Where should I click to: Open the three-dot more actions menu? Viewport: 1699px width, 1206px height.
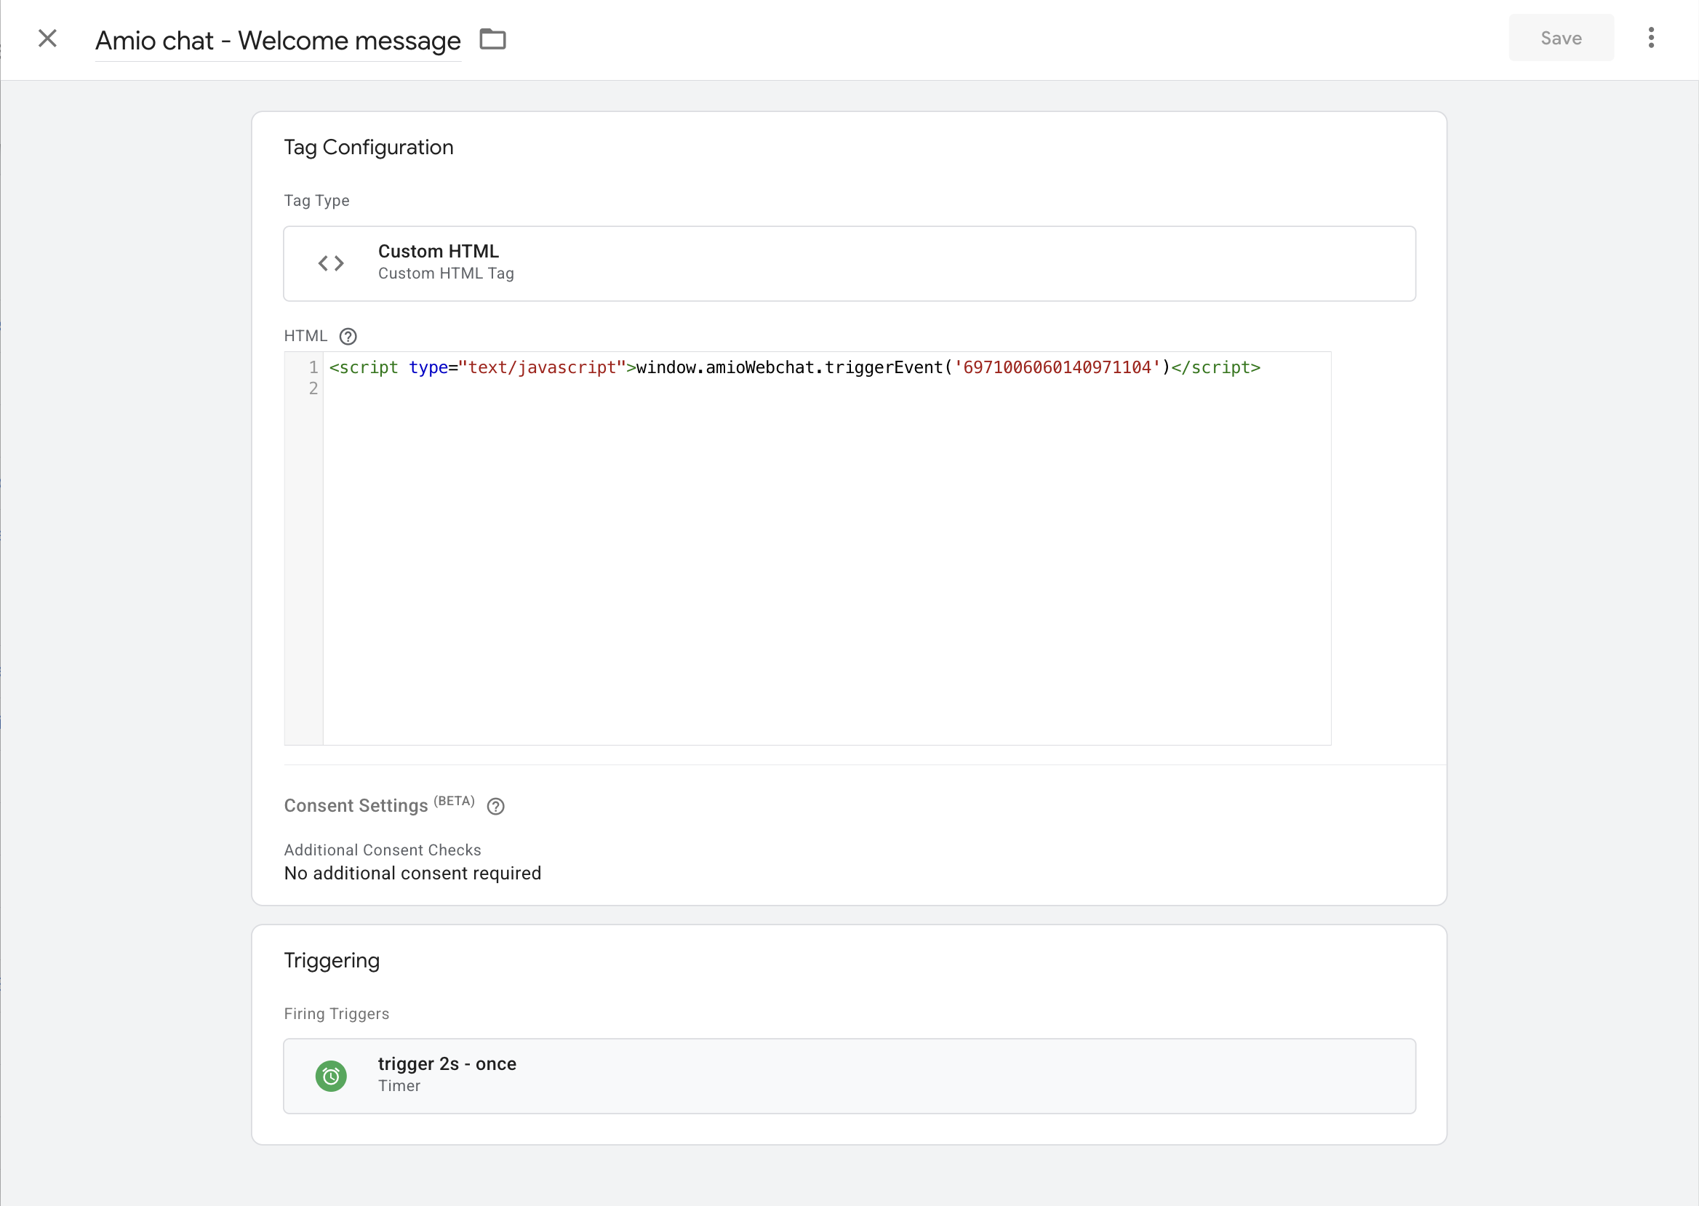(x=1651, y=38)
